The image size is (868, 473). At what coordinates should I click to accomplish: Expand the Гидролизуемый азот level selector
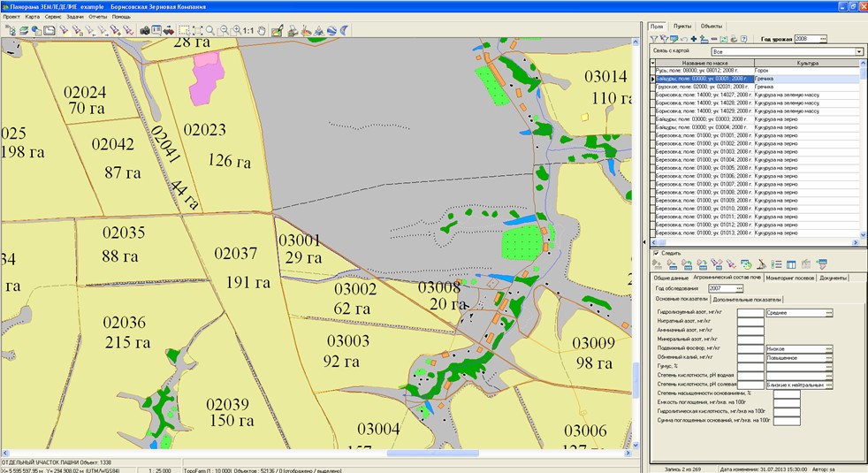(x=829, y=312)
